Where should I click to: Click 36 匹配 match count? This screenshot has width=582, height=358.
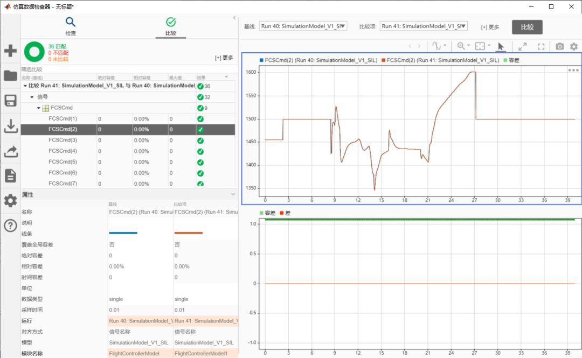tap(57, 46)
